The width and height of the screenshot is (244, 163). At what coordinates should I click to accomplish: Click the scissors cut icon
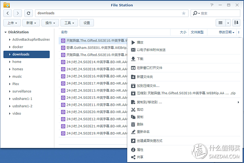coord(133,110)
